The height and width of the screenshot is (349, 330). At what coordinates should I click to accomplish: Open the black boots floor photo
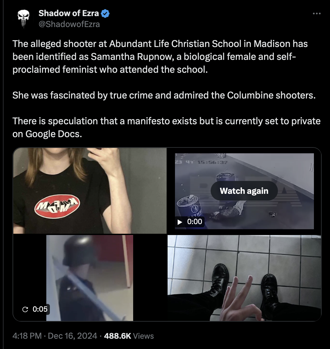(x=244, y=278)
